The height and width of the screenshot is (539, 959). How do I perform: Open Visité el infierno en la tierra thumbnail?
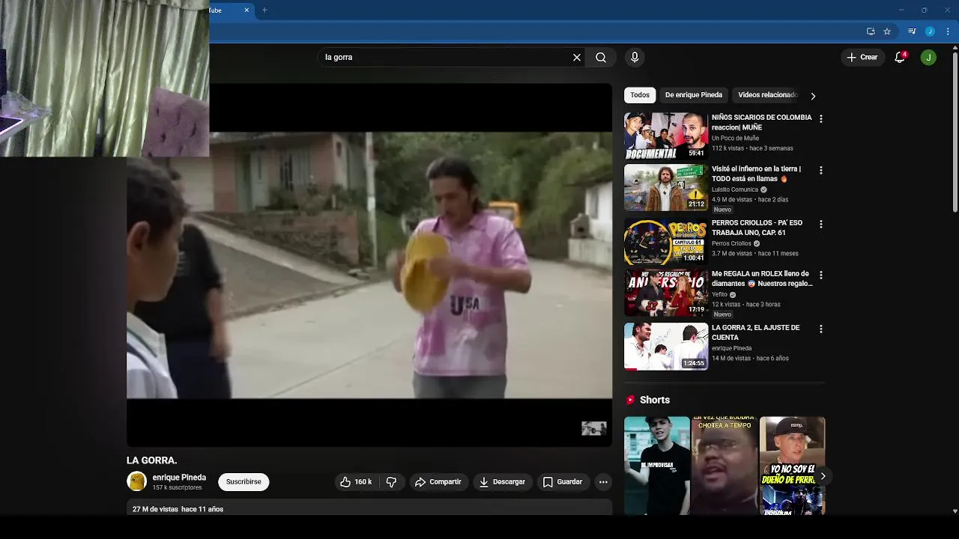point(666,187)
